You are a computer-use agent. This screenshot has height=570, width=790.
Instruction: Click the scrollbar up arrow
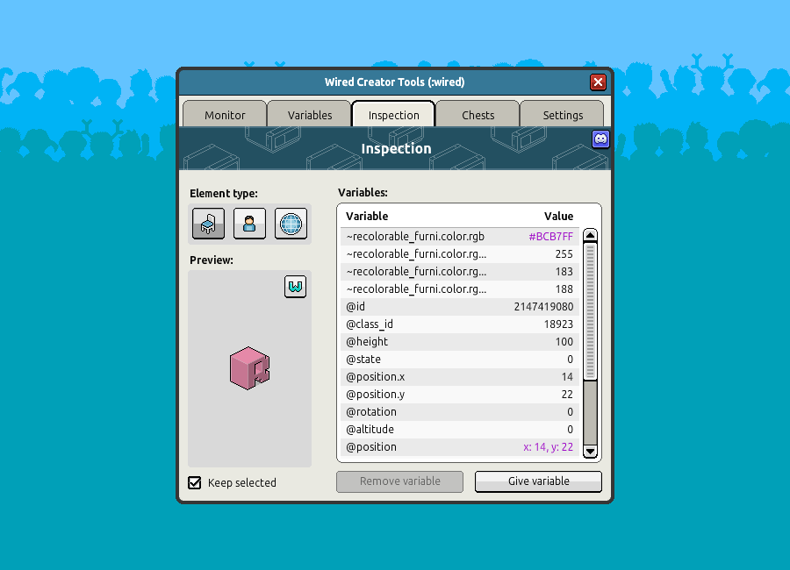tap(590, 235)
